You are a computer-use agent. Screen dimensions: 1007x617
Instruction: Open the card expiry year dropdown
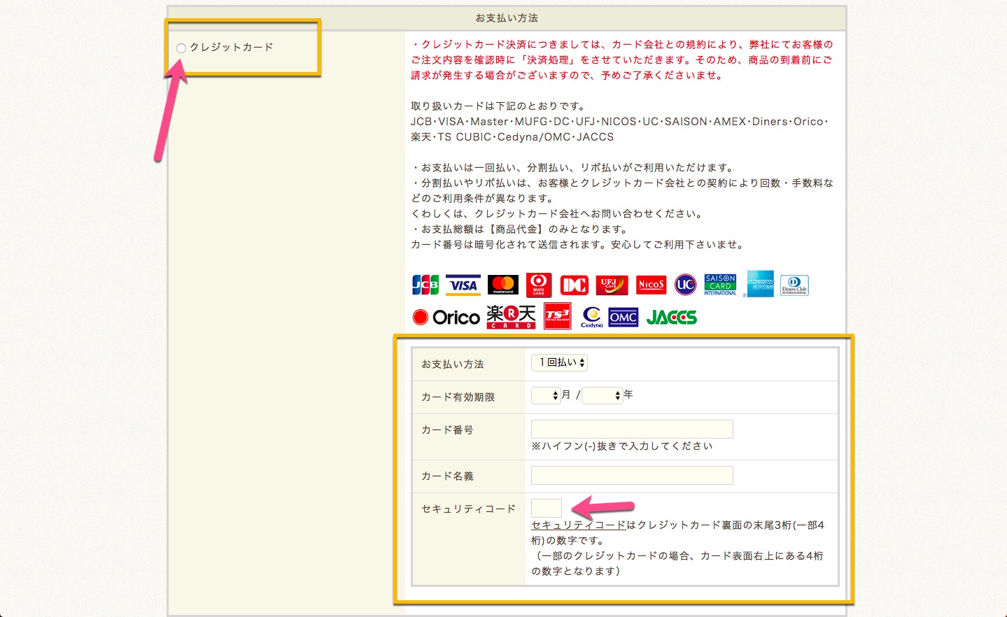pyautogui.click(x=602, y=396)
